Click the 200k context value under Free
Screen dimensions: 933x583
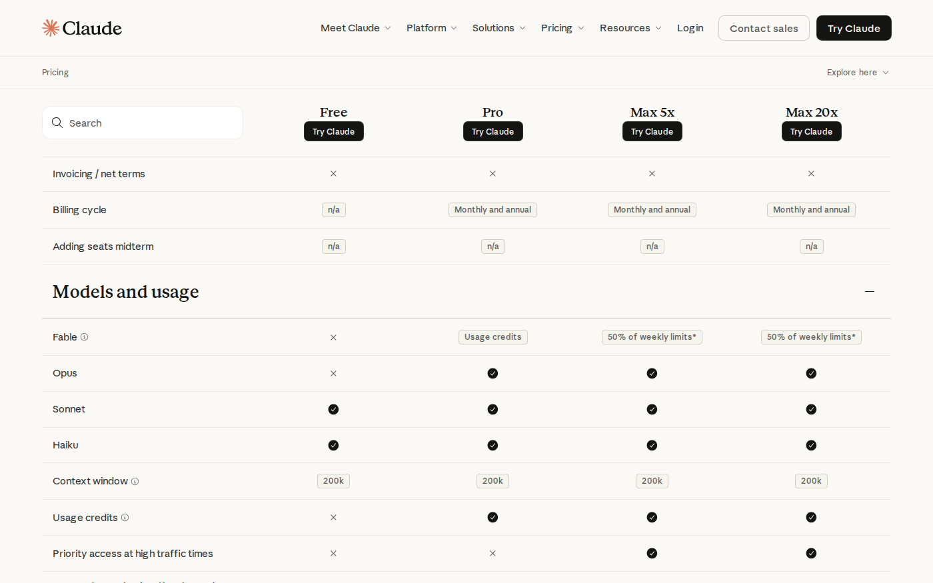point(333,481)
